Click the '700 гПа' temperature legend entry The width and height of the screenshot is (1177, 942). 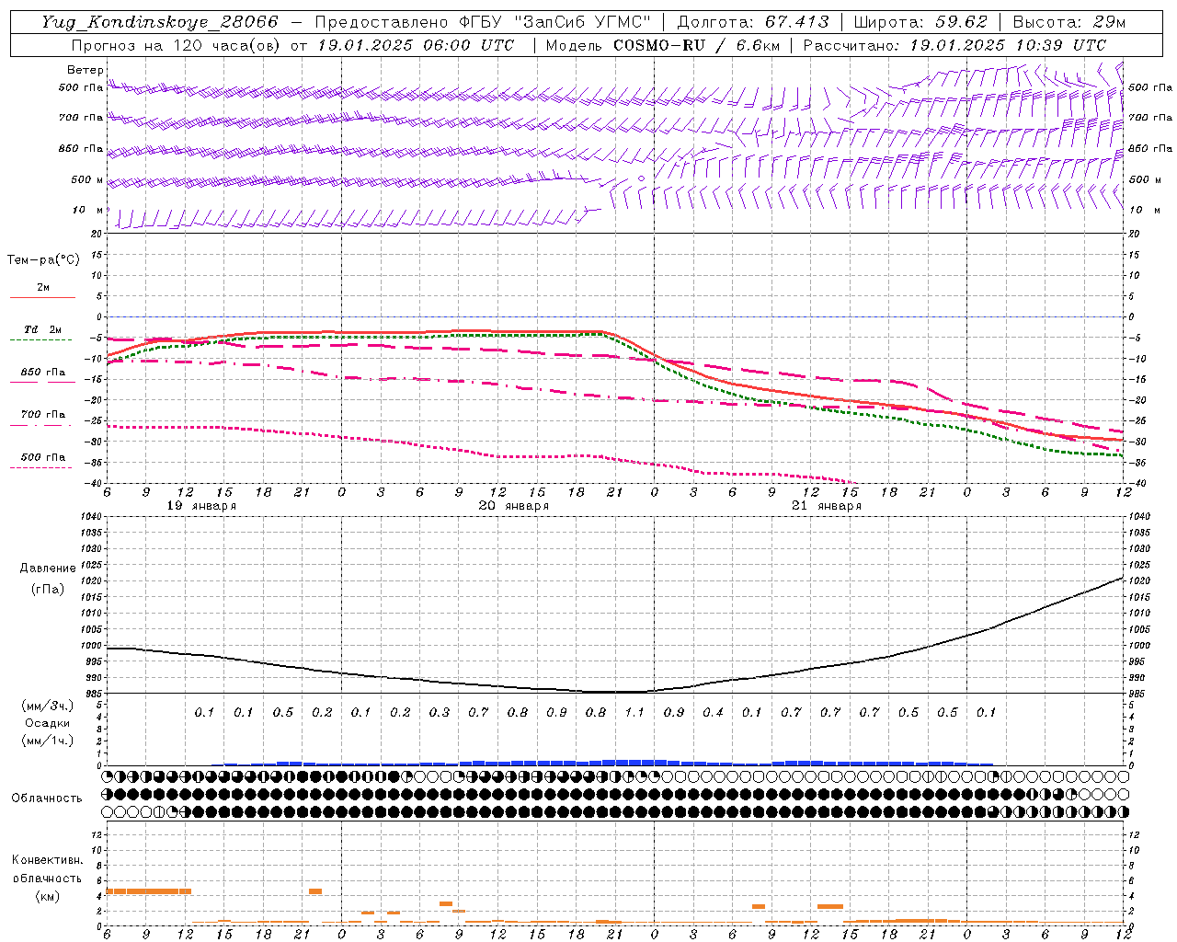(43, 415)
